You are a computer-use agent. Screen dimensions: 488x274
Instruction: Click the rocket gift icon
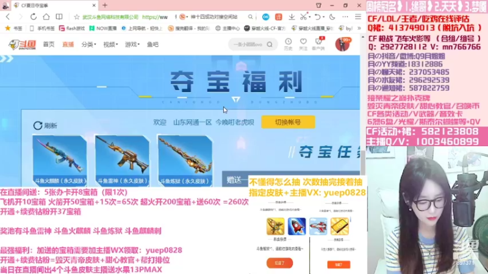click(296, 226)
